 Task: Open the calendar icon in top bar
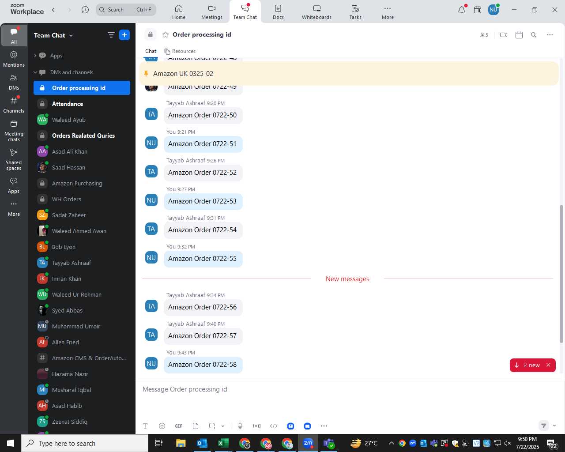click(478, 10)
